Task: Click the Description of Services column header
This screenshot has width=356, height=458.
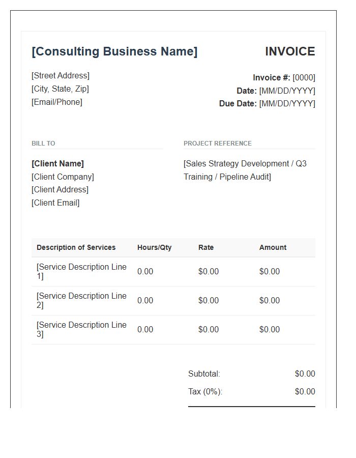Action: pyautogui.click(x=76, y=247)
